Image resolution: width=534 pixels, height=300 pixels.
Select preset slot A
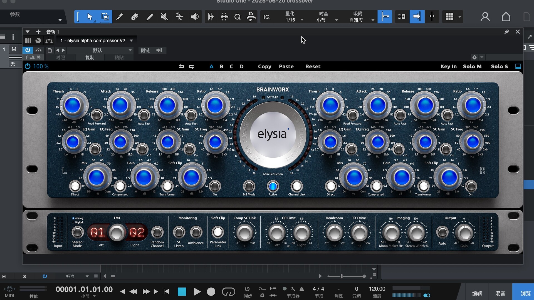(211, 66)
